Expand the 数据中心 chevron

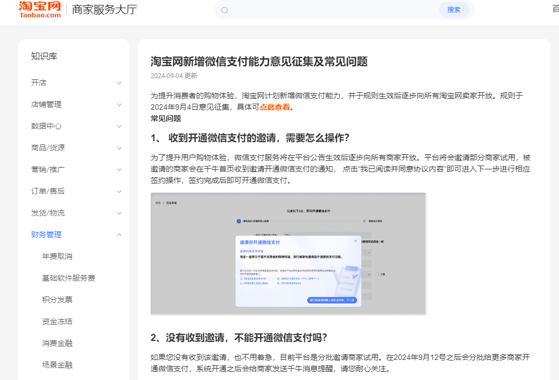pyautogui.click(x=119, y=126)
